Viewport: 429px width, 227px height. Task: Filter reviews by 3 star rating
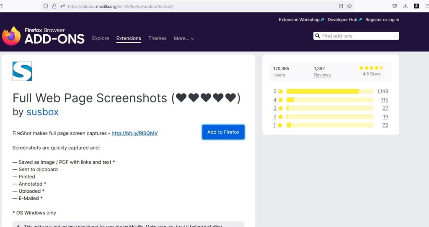(x=278, y=108)
